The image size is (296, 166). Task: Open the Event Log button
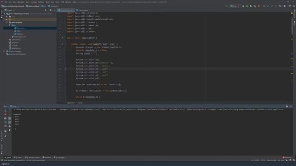pyautogui.click(x=287, y=158)
